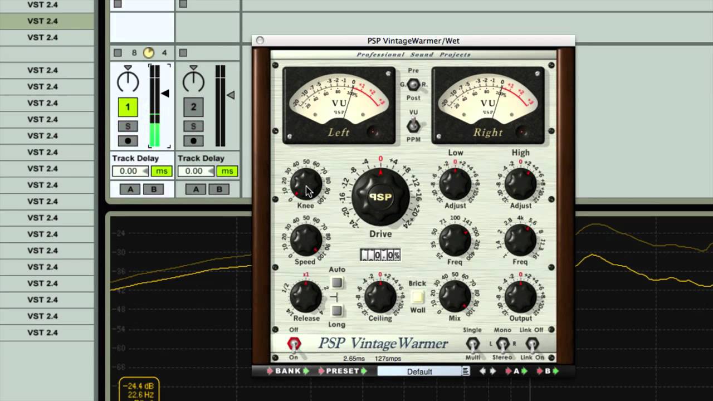713x401 pixels.
Task: Flip the VU/PPM meter mode switch
Action: [413, 125]
